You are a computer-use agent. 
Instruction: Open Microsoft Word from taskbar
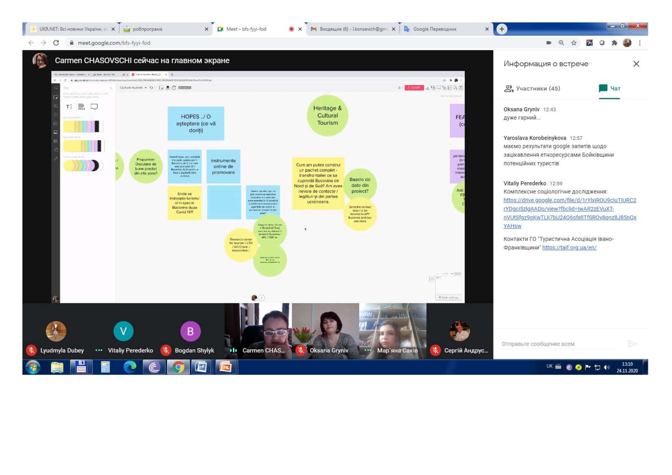click(x=201, y=367)
